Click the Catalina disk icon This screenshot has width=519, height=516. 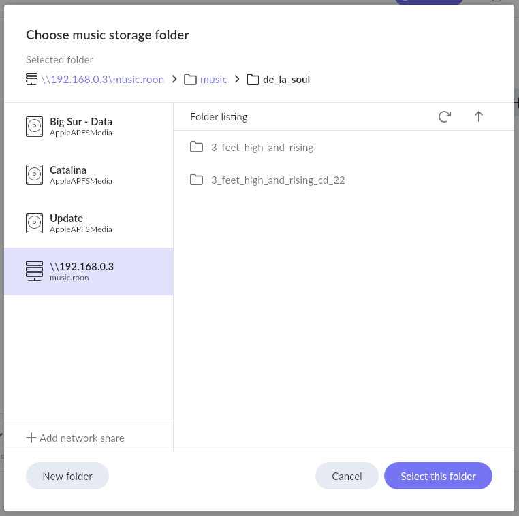click(x=34, y=175)
